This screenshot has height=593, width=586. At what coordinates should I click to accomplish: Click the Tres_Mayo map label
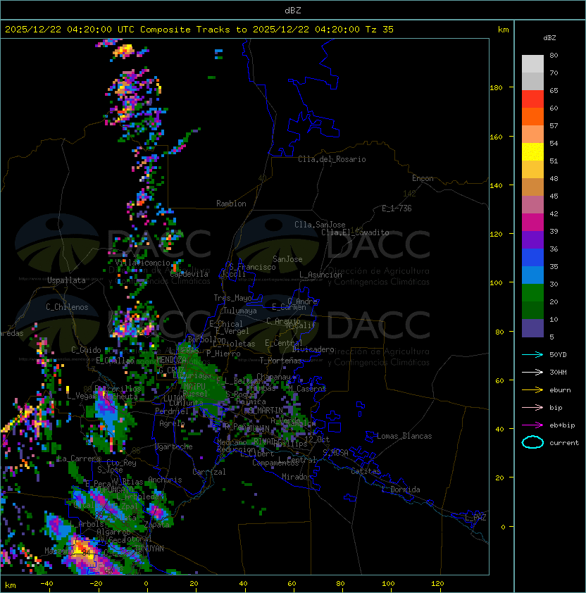tap(232, 298)
